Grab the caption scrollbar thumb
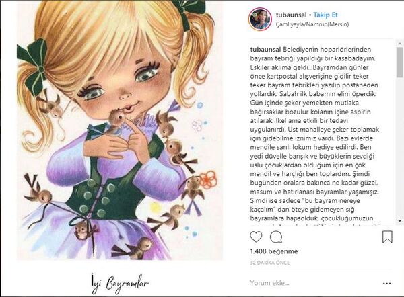Image resolution: width=404 pixels, height=297 pixels. 399,62
